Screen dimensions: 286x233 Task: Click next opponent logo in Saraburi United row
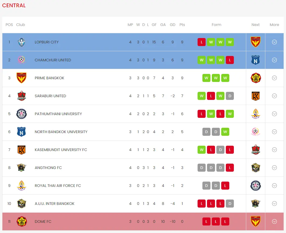pyautogui.click(x=256, y=96)
